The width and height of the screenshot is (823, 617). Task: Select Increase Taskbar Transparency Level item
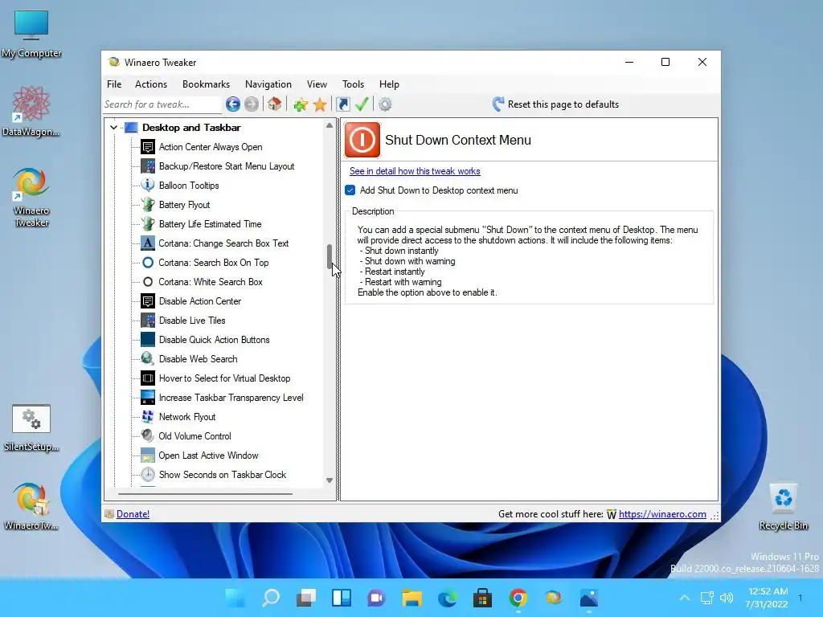coord(231,398)
